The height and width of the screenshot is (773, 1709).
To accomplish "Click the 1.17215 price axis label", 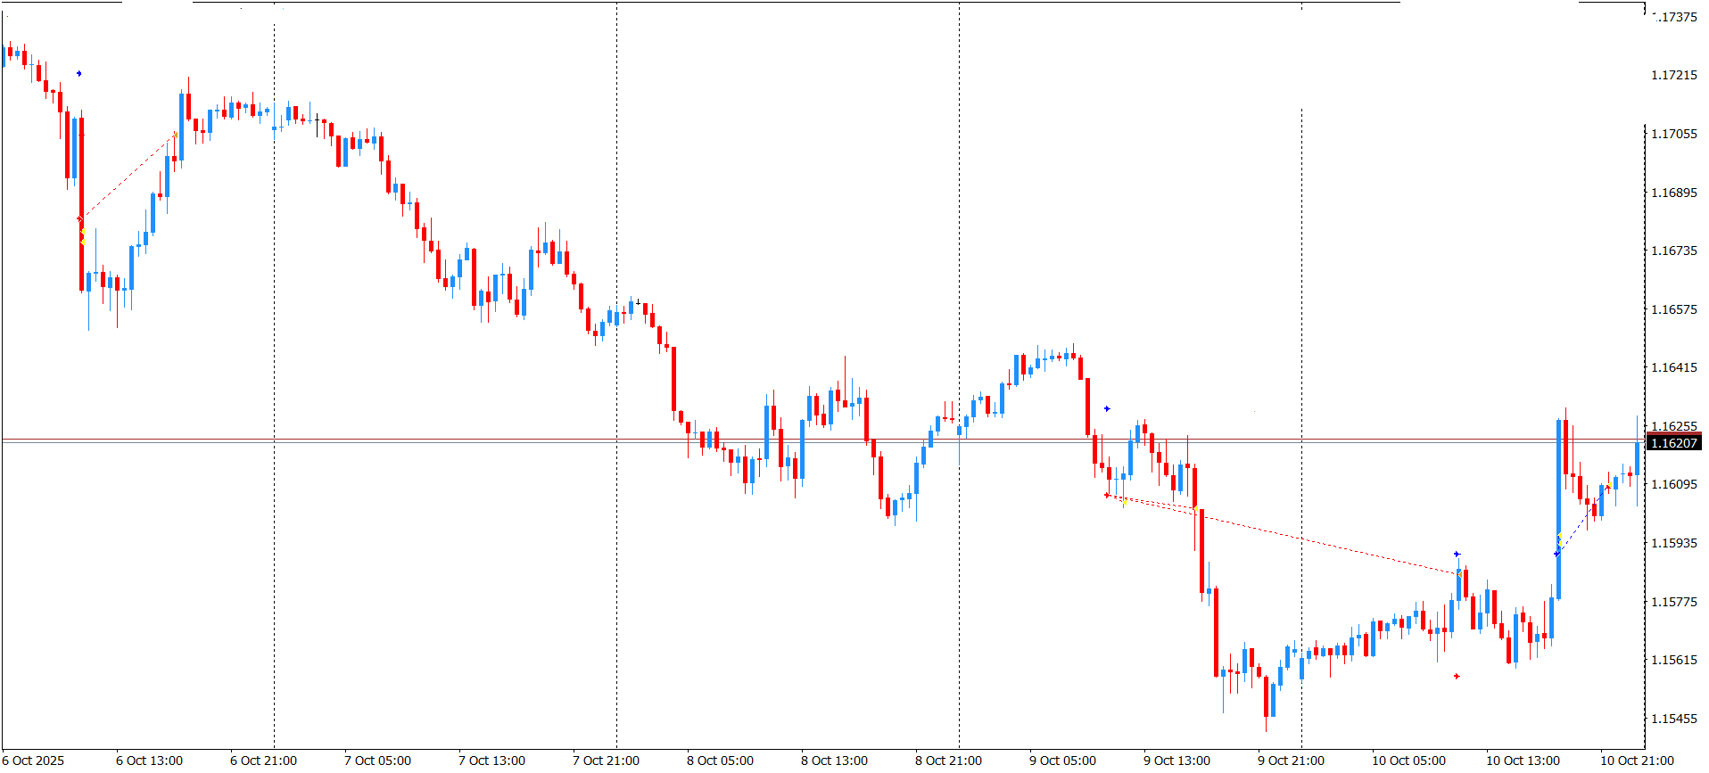I will tap(1674, 75).
